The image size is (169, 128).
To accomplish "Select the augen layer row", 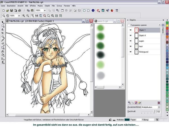I will [144, 41].
